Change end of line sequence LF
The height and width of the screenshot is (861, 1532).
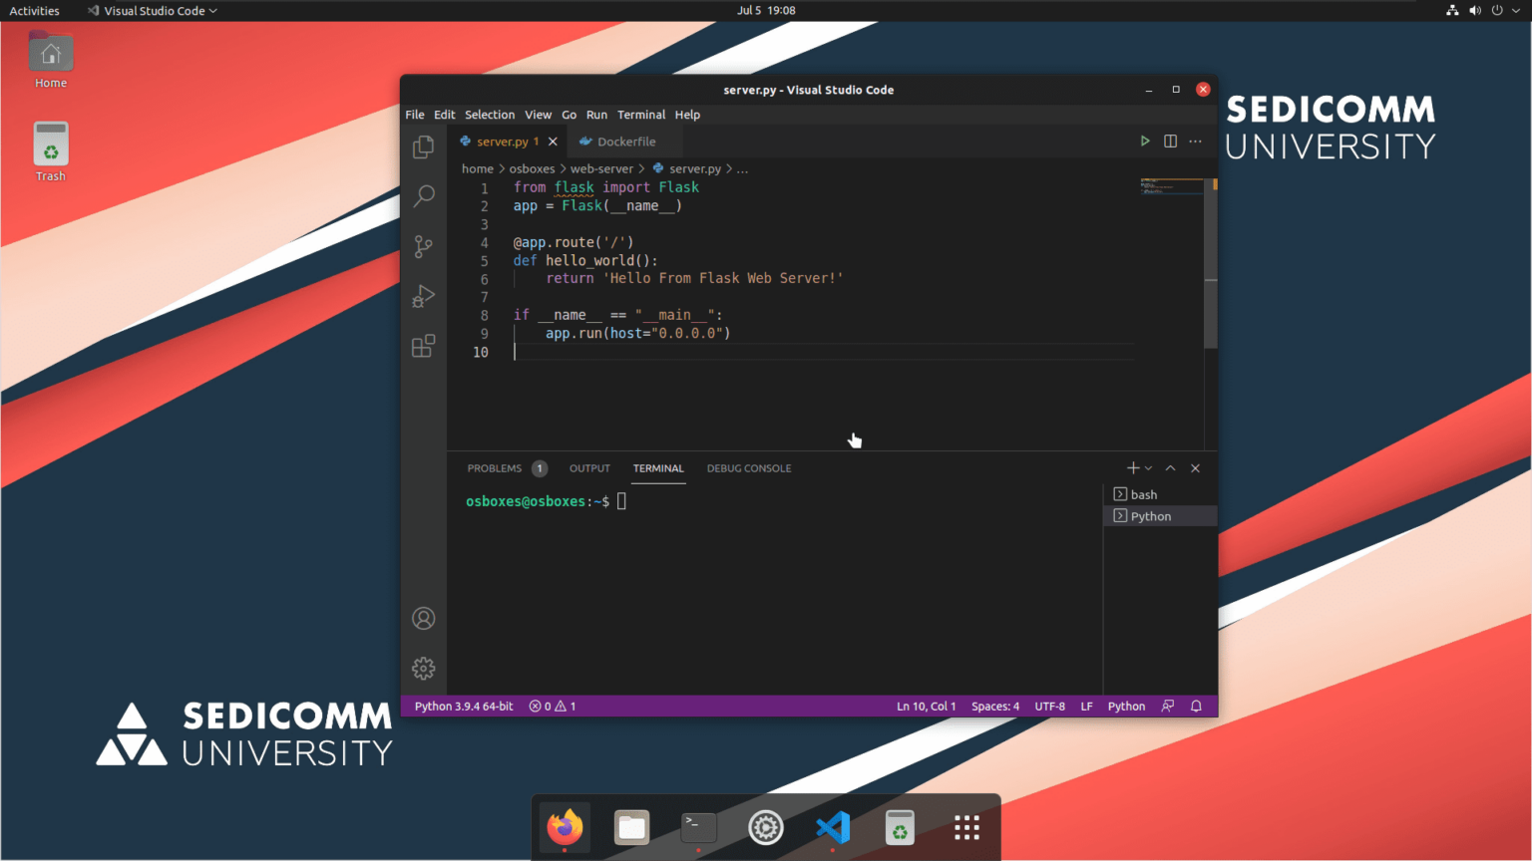(x=1086, y=706)
